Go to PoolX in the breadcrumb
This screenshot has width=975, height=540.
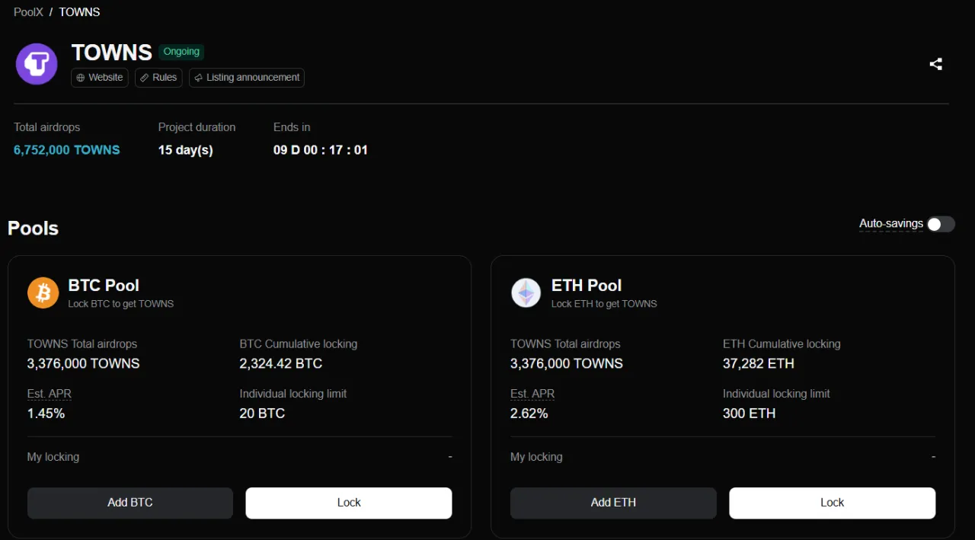tap(28, 12)
